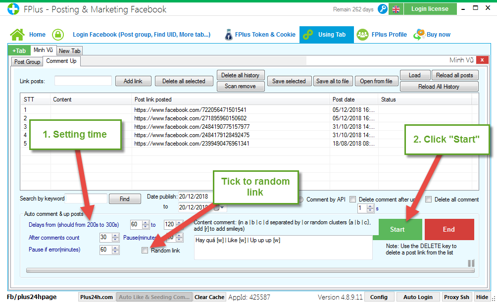497x303 pixels.
Task: Click Open from file button
Action: (x=376, y=81)
